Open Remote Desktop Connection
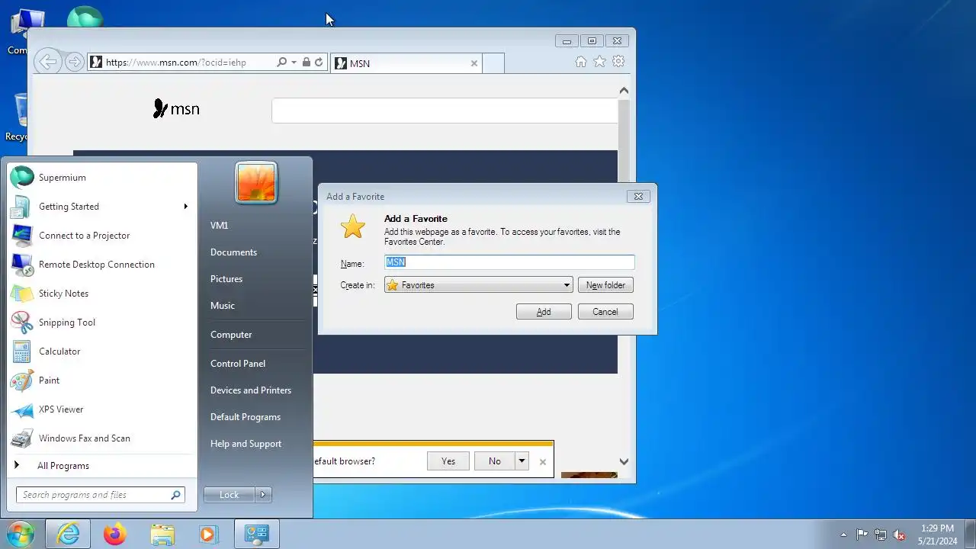Viewport: 976px width, 549px height. (102, 265)
